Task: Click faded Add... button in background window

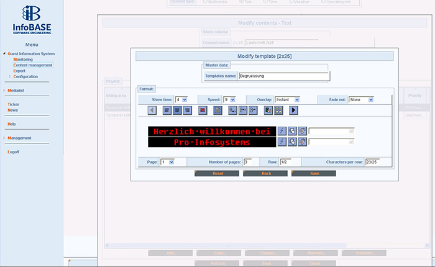Action: 170,253
